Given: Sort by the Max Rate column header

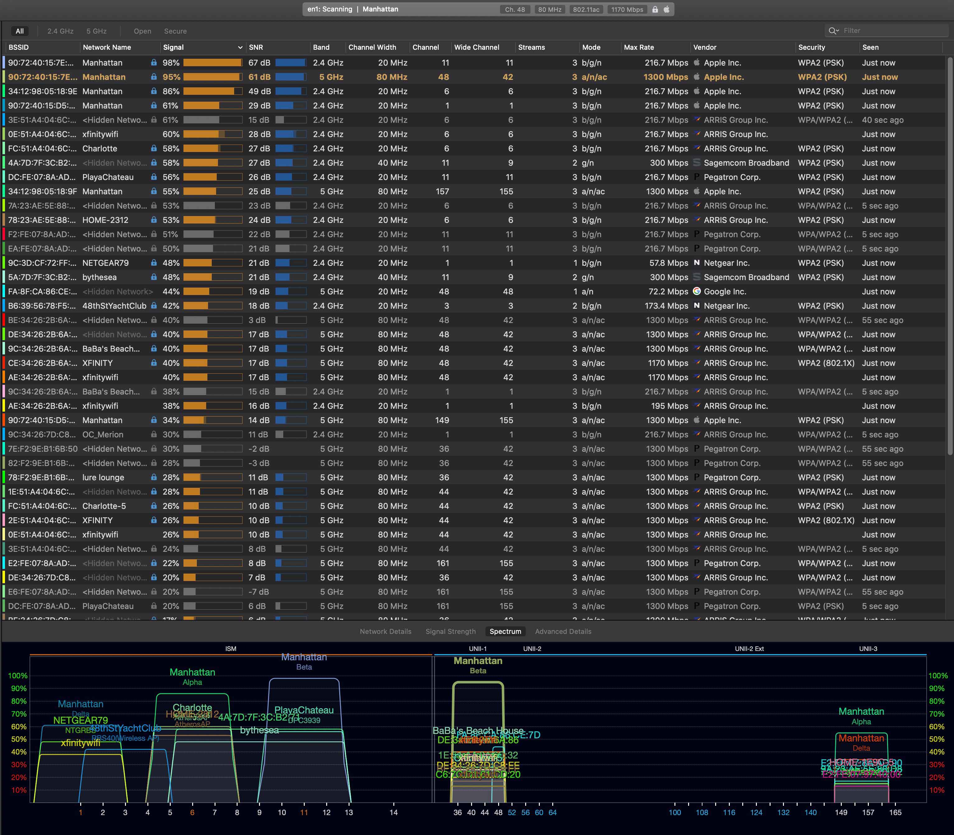Looking at the screenshot, I should 639,48.
